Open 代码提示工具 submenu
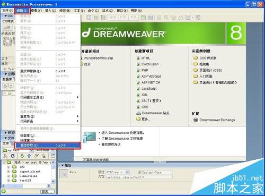The height and width of the screenshot is (196, 265). pos(48,97)
